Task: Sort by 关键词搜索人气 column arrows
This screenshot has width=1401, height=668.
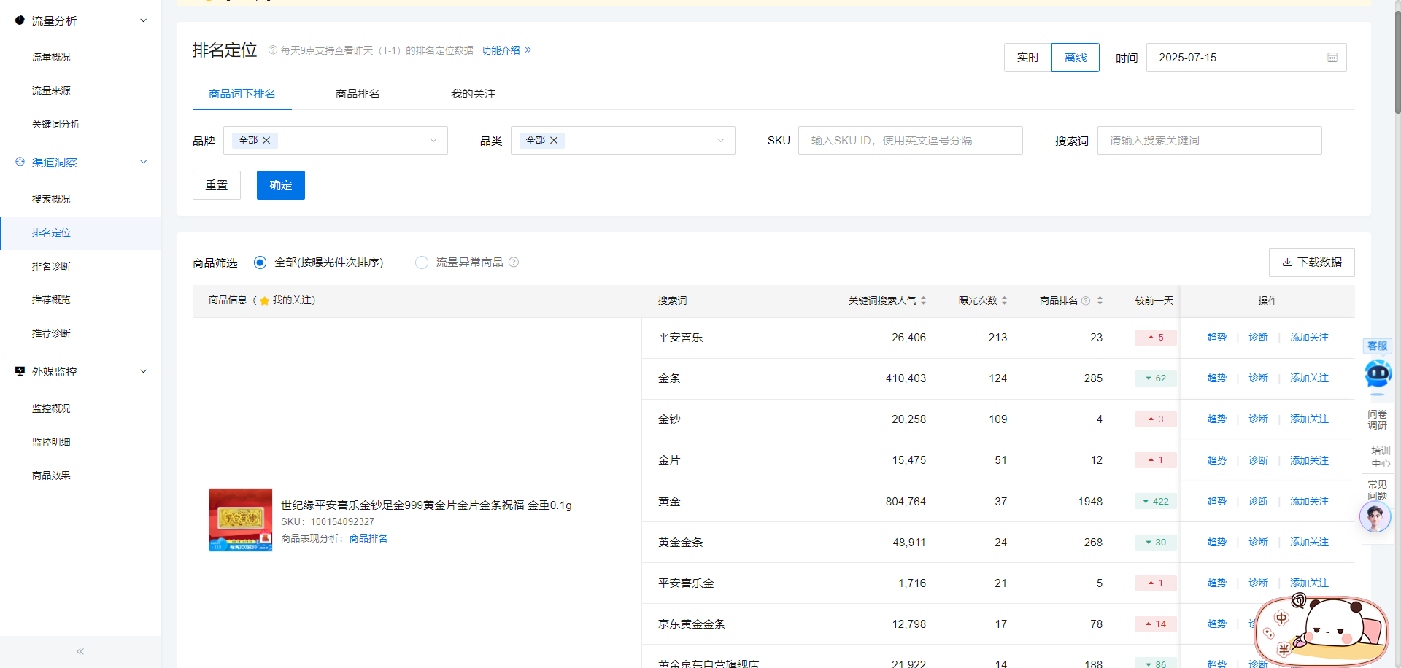Action: click(923, 300)
